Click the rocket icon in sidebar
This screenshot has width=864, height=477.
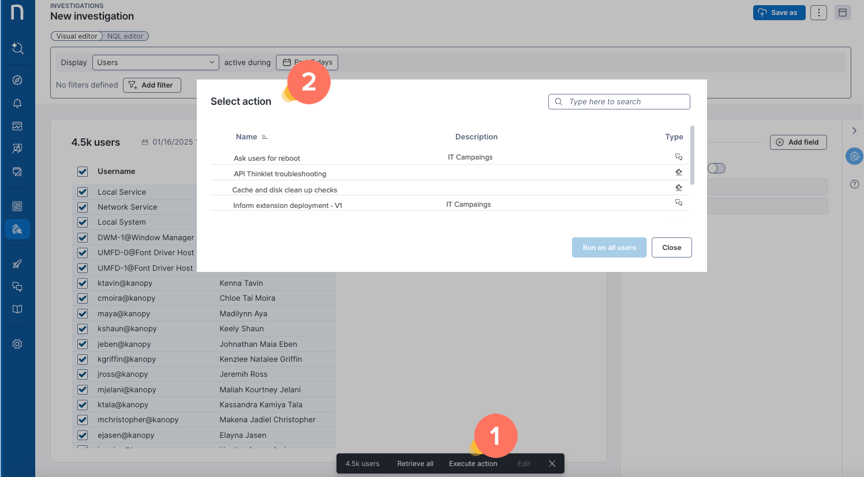(x=17, y=264)
